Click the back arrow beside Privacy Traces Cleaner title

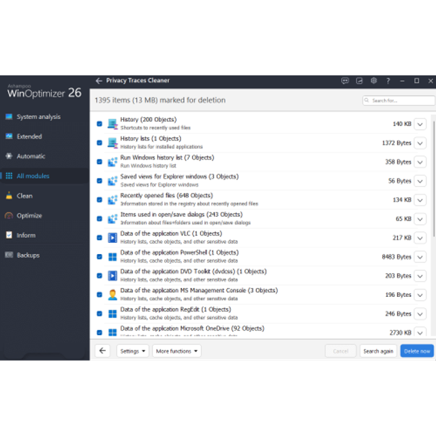pyautogui.click(x=99, y=81)
